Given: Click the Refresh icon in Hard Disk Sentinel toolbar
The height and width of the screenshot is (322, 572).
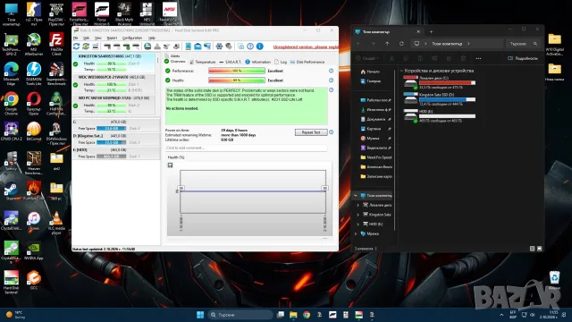Looking at the screenshot, I should click(76, 47).
